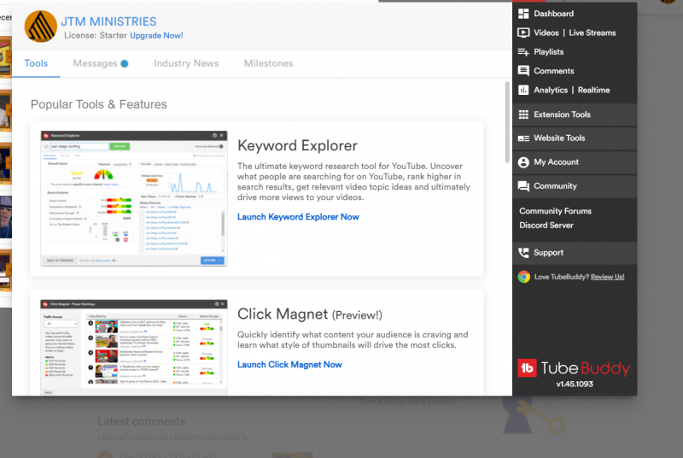Click the Upgrade Now! link

pyautogui.click(x=156, y=36)
